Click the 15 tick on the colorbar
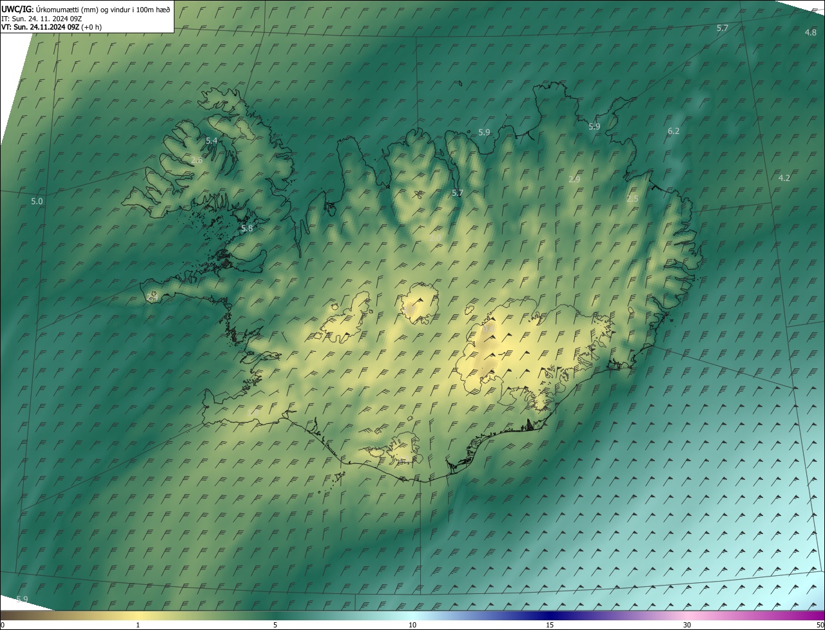The image size is (825, 630). pos(550,625)
